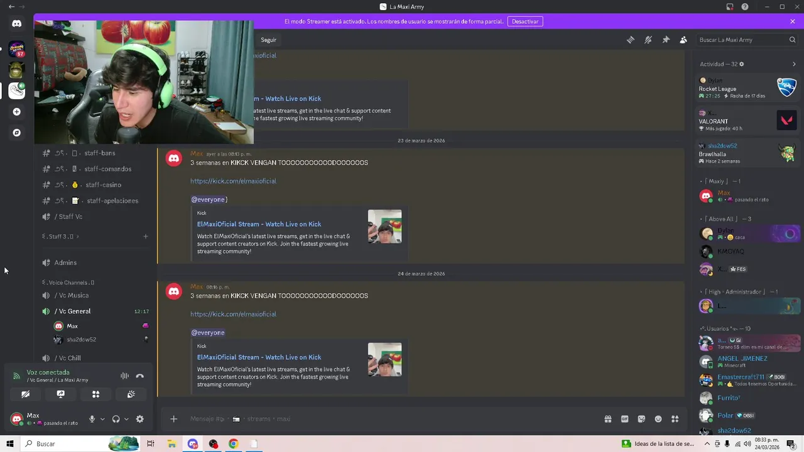804x452 pixels.
Task: Open the threads icon in channel header
Action: point(631,40)
